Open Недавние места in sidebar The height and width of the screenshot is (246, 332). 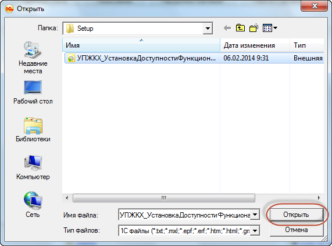coord(33,58)
